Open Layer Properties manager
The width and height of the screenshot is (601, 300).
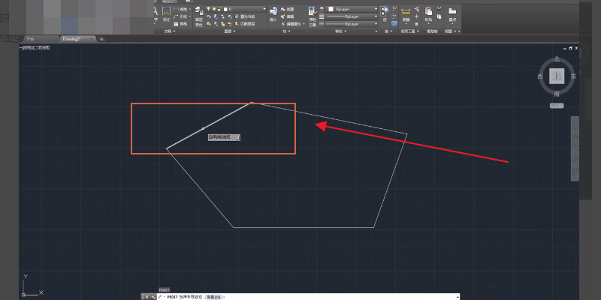[198, 16]
